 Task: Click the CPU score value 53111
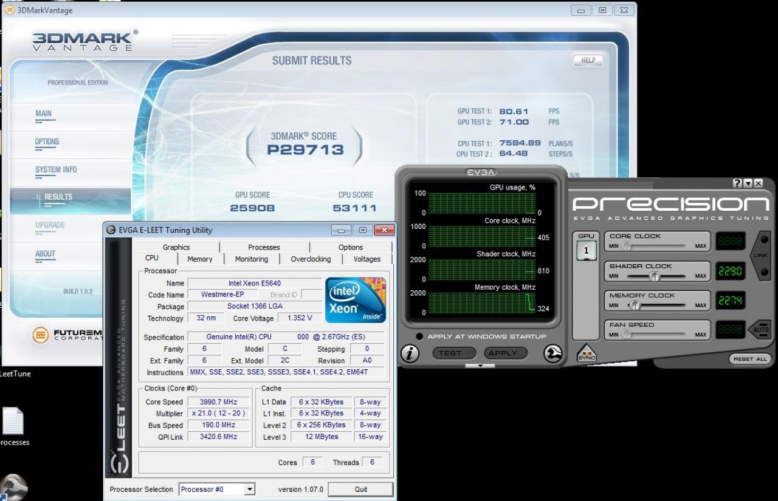coord(354,208)
